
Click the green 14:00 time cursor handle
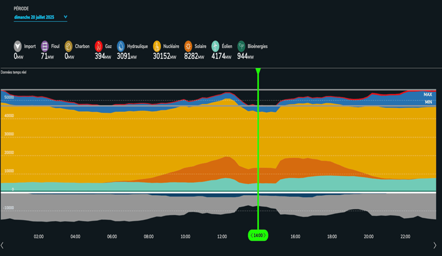(x=258, y=235)
